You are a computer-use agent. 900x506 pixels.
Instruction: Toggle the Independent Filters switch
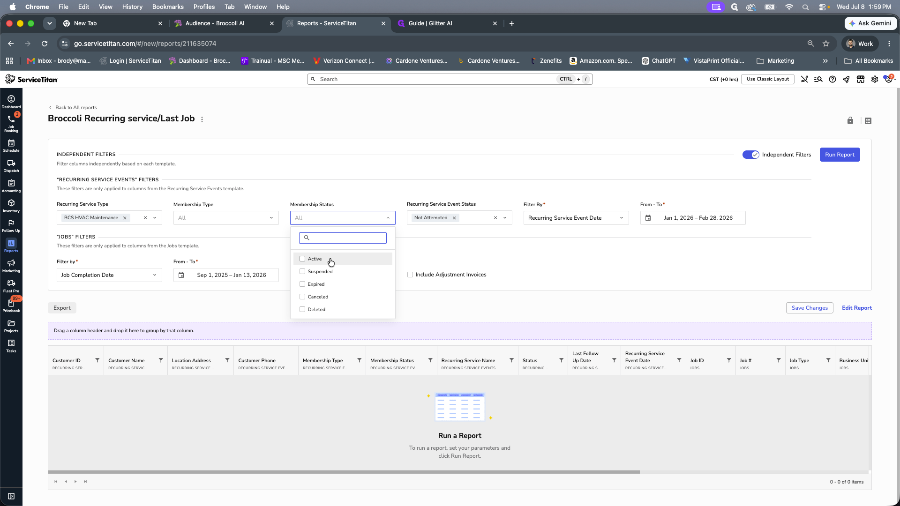tap(751, 155)
